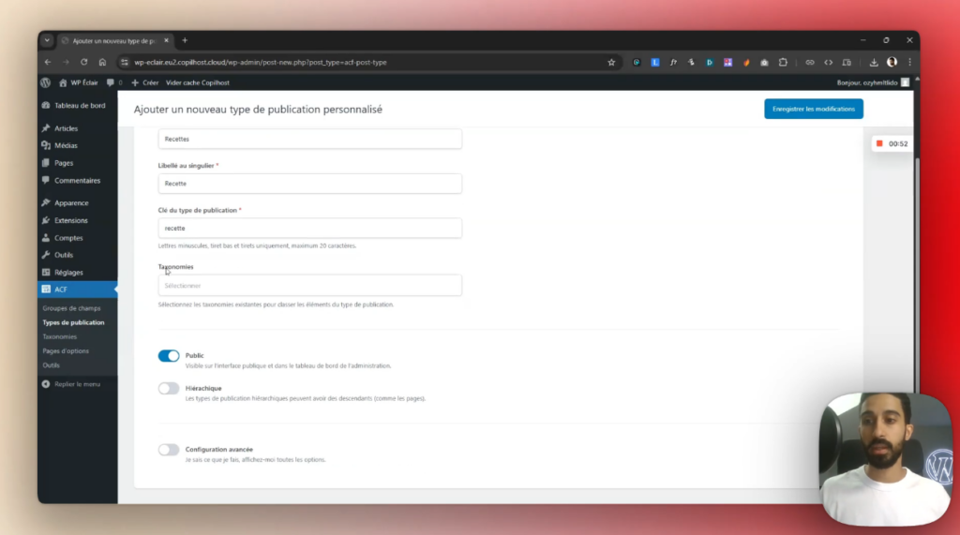This screenshot has height=535, width=960.
Task: Open the browser downloads icon
Action: (x=874, y=62)
